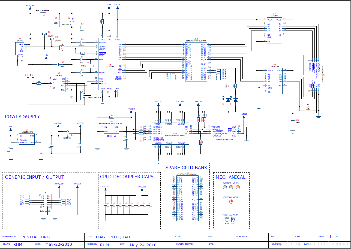351x249 pixels.
Task: Click the U2 93C46B EEPROM block
Action: coord(59,85)
